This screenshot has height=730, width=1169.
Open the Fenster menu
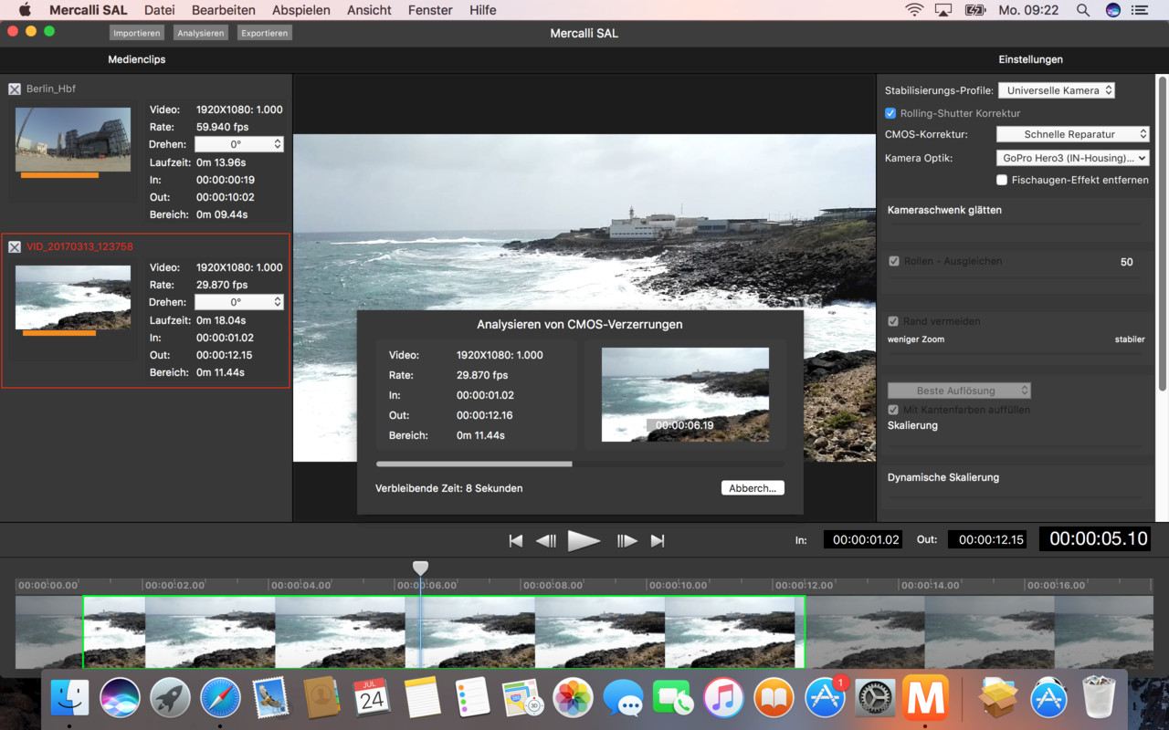[x=430, y=10]
